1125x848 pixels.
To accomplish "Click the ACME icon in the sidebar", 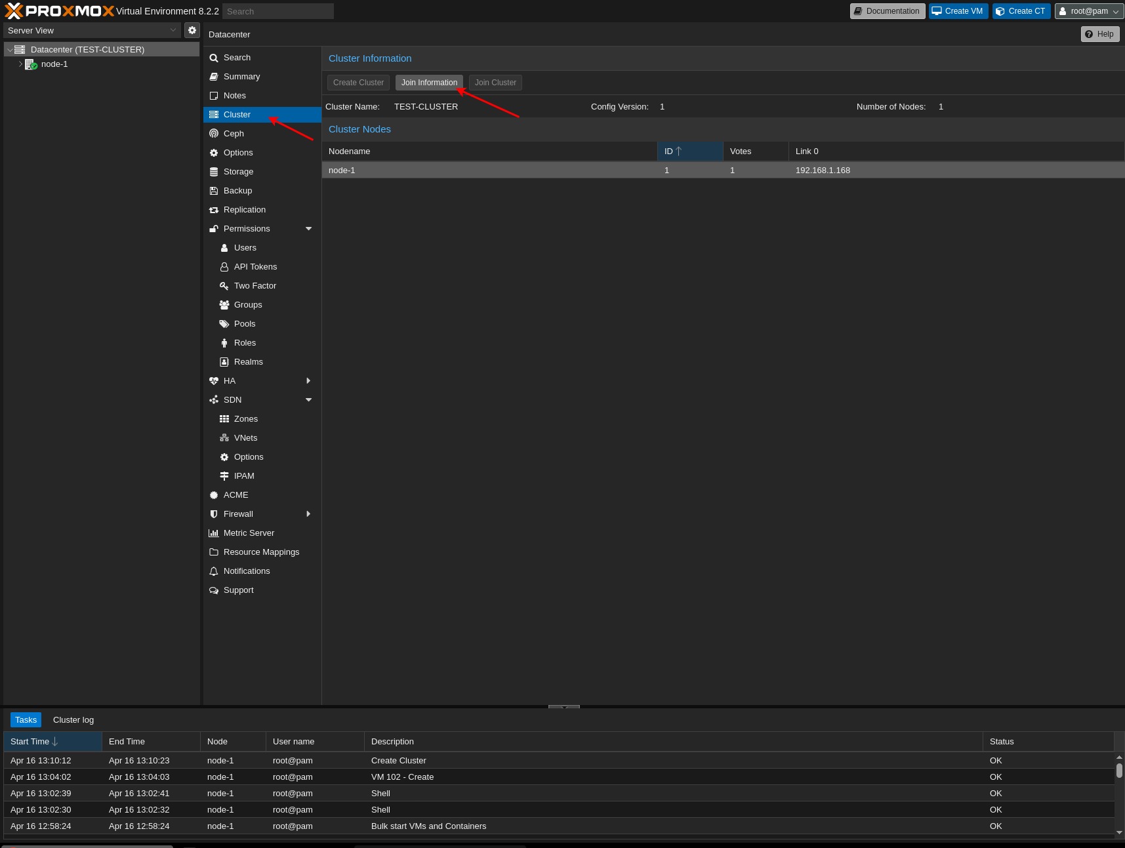I will (235, 495).
